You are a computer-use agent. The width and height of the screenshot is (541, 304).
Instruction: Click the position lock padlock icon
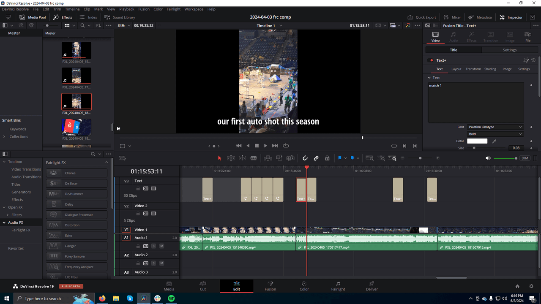(327, 158)
